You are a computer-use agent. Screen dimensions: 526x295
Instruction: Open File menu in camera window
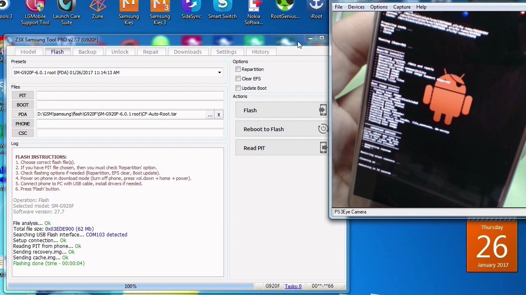pyautogui.click(x=339, y=7)
